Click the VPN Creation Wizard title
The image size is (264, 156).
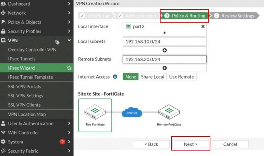pyautogui.click(x=98, y=3)
